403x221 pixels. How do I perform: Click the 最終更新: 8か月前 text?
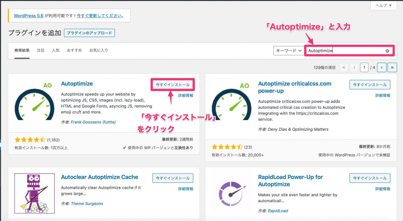[x=375, y=146]
